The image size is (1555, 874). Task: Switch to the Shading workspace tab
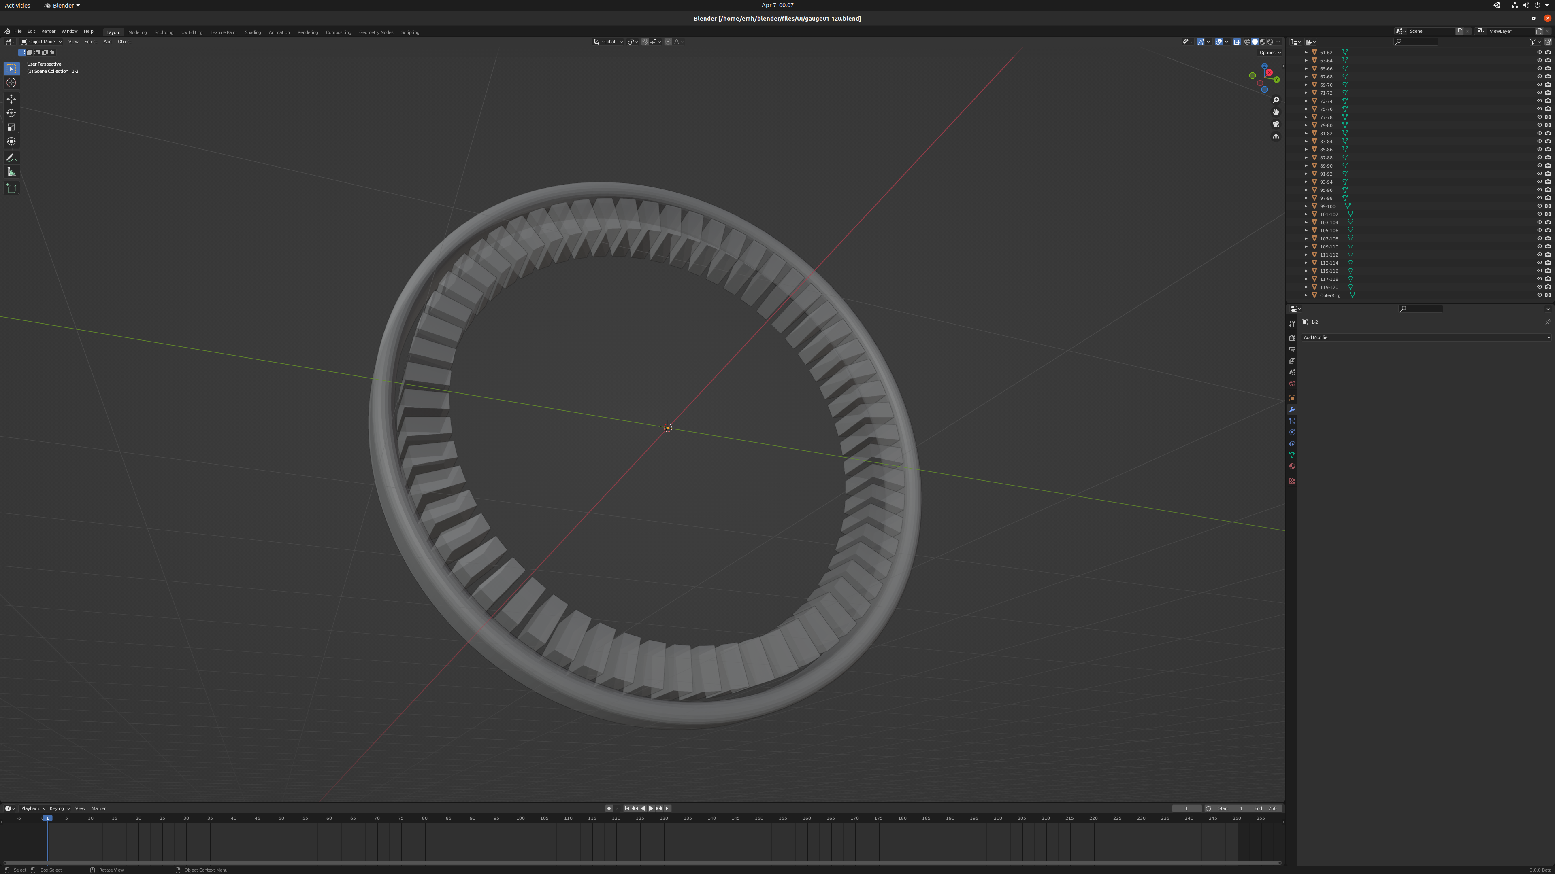[253, 32]
